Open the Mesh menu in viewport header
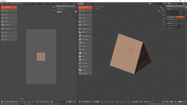The height and width of the screenshot is (105, 187). pos(113,102)
